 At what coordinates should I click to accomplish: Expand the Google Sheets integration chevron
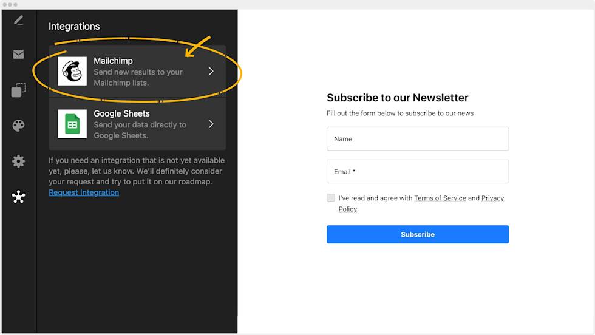pos(211,124)
